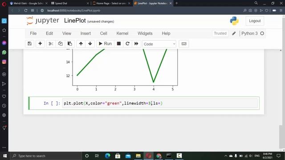The width and height of the screenshot is (285, 160).
Task: Open the View menu
Action: coord(67,33)
